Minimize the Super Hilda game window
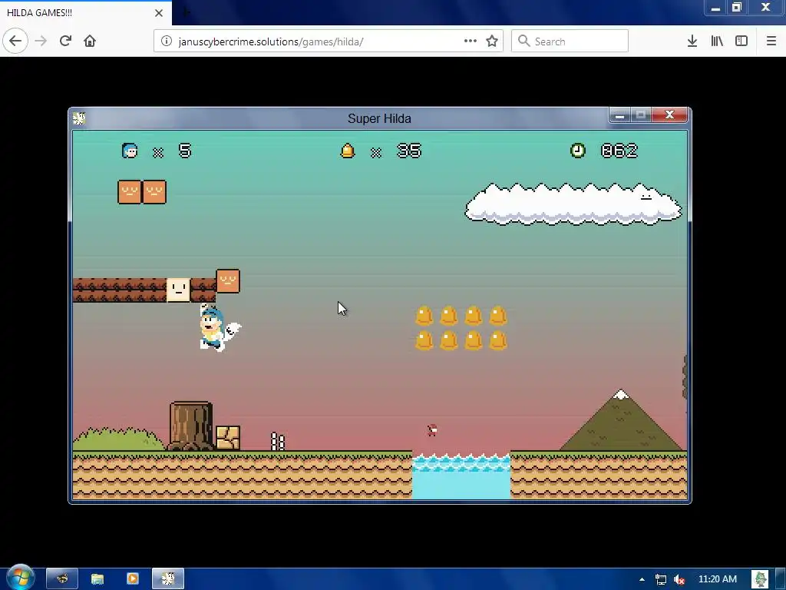 pyautogui.click(x=619, y=115)
